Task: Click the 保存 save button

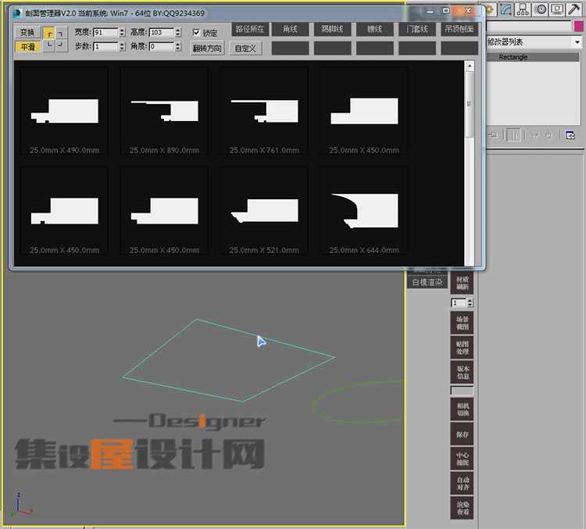Action: coord(462,434)
